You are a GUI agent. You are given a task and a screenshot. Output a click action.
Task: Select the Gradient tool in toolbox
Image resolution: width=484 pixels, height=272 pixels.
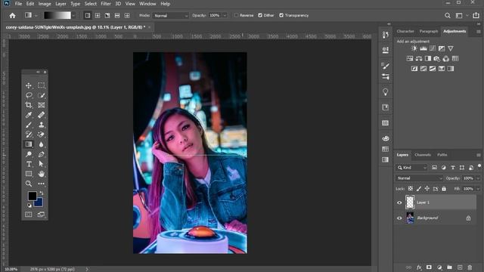point(29,144)
